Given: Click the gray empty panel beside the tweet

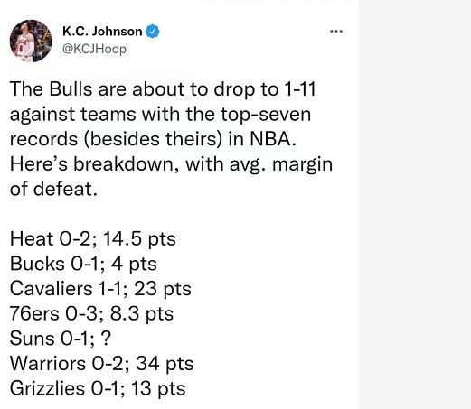Looking at the screenshot, I should (415, 205).
